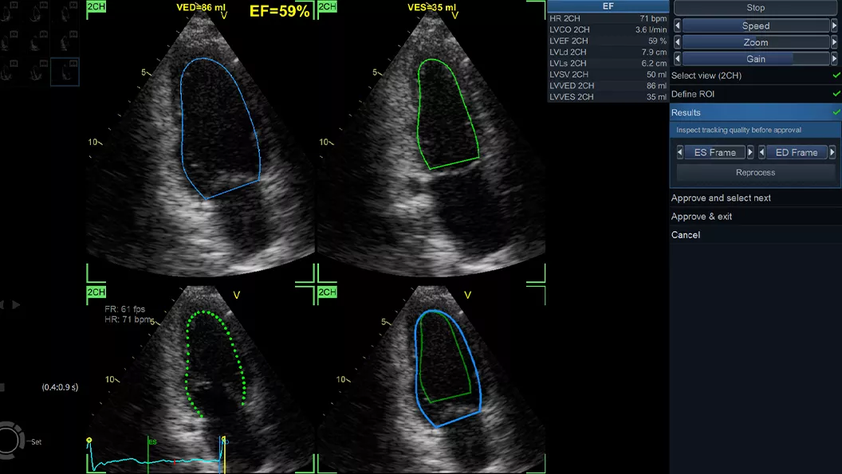Raise Gain with its right arrow
The image size is (842, 474).
[834, 58]
